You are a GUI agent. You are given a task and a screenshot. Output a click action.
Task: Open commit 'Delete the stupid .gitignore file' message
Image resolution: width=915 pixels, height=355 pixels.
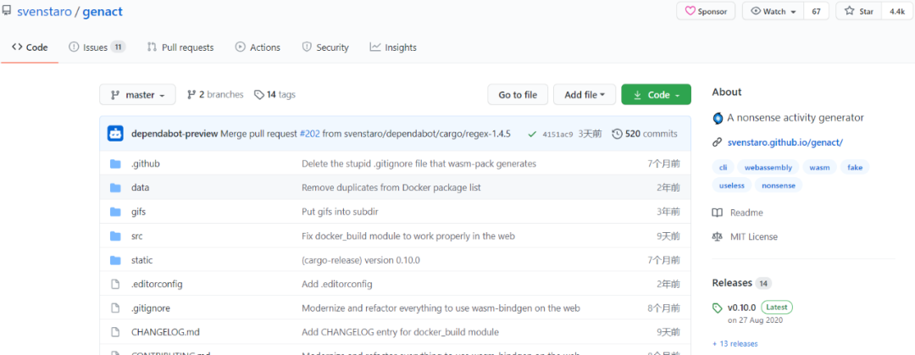(419, 164)
